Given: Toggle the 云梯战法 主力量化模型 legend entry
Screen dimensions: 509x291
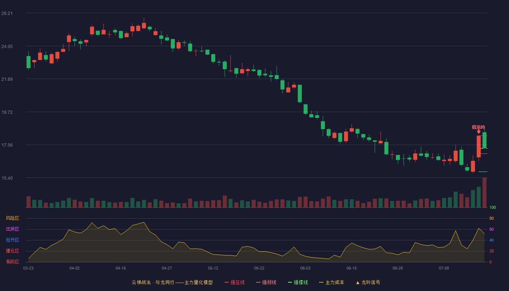Looking at the screenshot, I should (x=172, y=282).
